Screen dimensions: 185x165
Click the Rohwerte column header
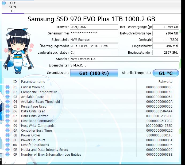pyautogui.click(x=165, y=81)
